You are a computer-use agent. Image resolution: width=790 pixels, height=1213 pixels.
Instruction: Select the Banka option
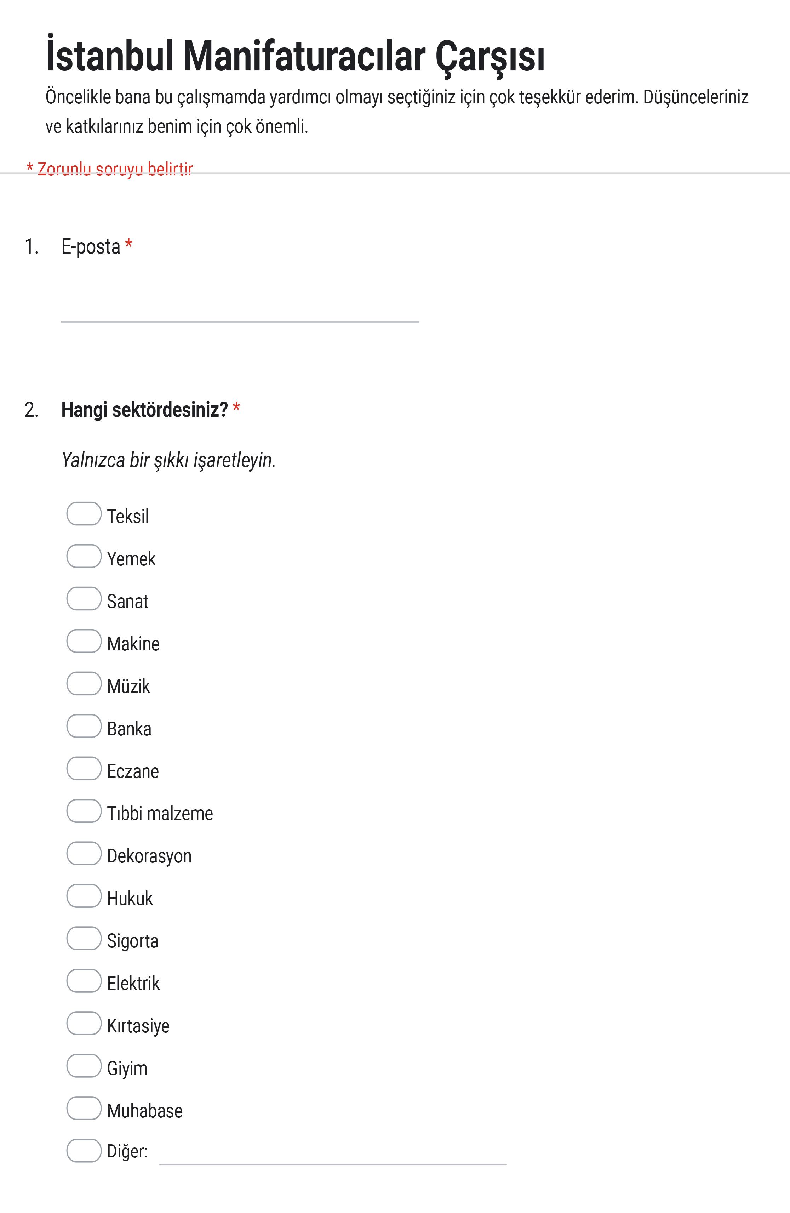84,726
